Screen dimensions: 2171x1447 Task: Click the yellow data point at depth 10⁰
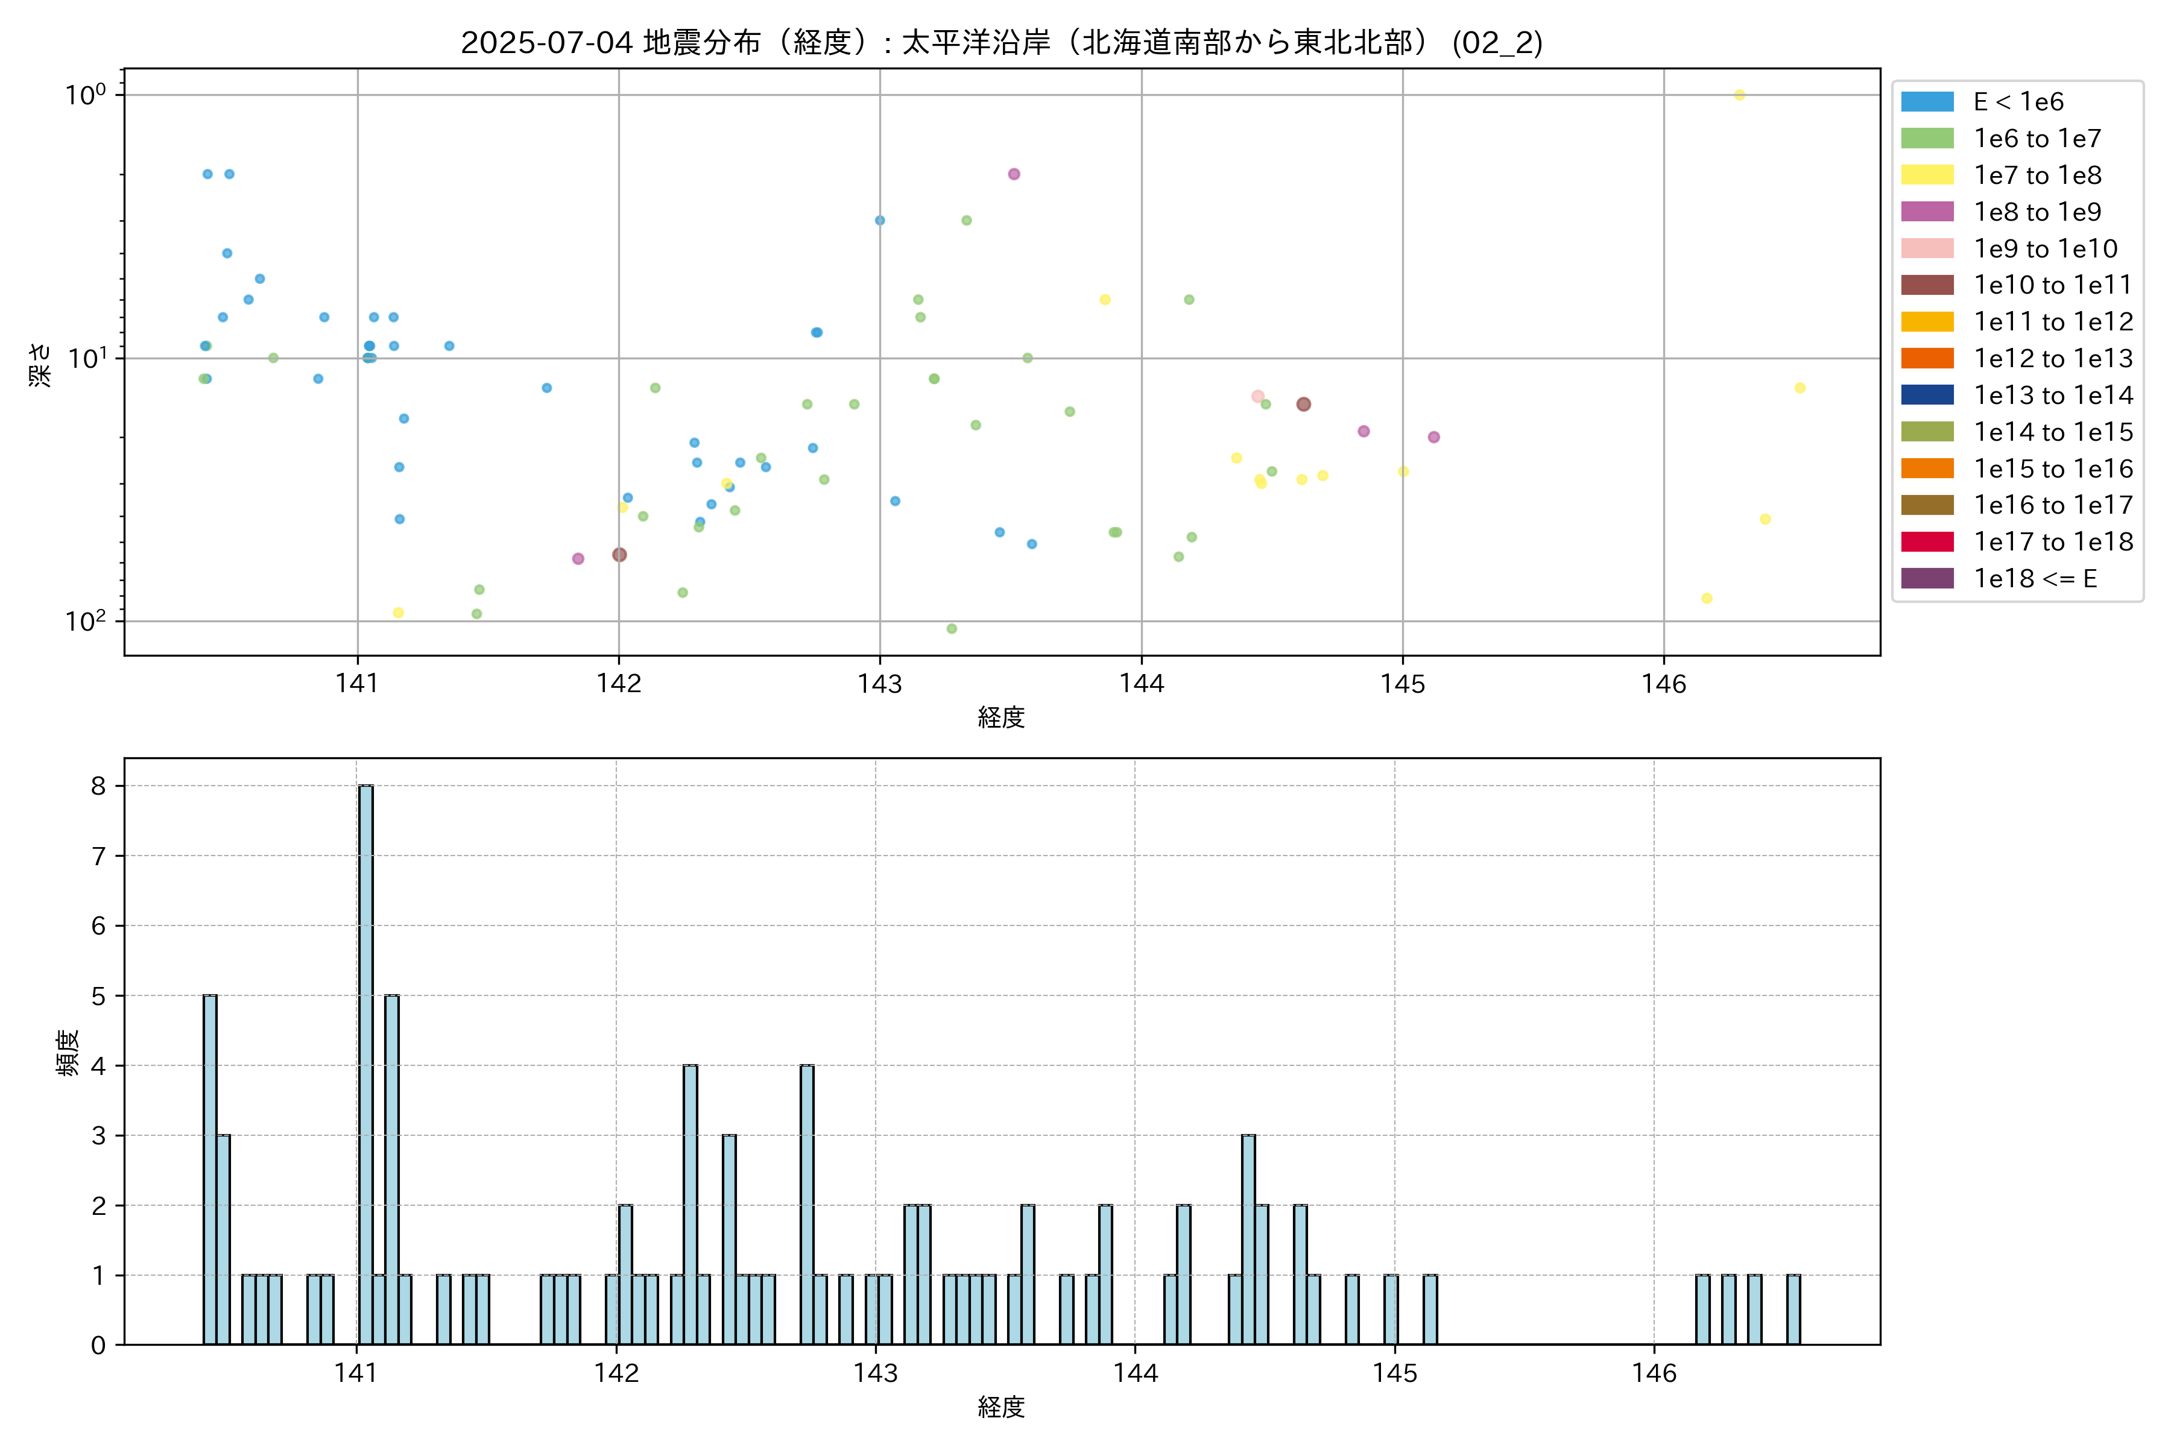[x=1739, y=95]
